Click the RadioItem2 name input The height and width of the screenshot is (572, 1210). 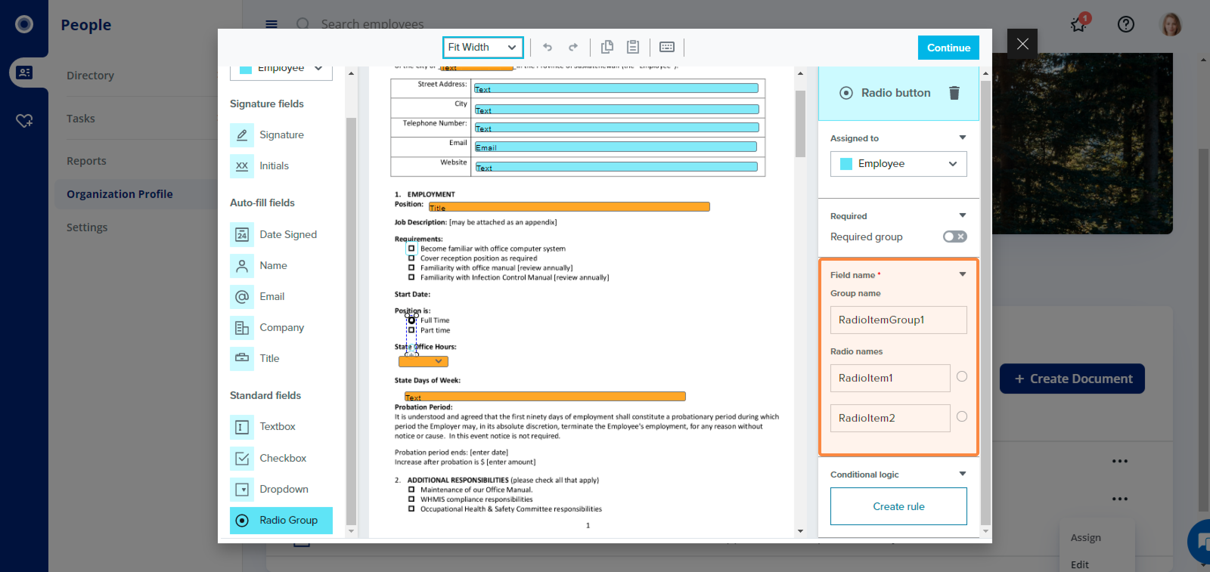(890, 417)
